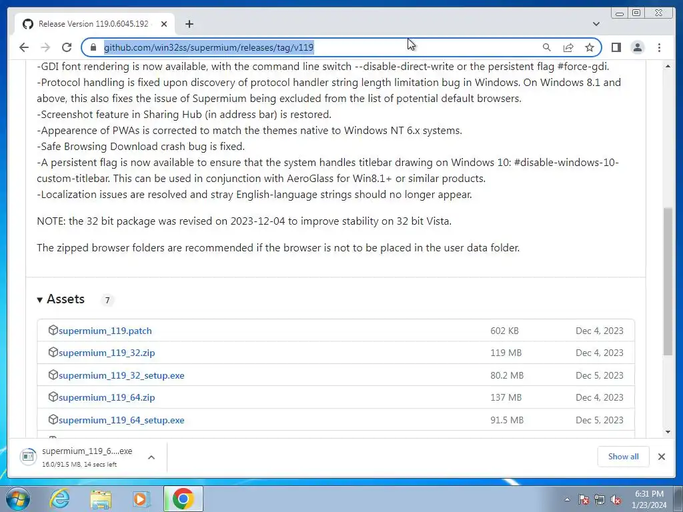
Task: Open the Windows Start menu
Action: (x=17, y=499)
